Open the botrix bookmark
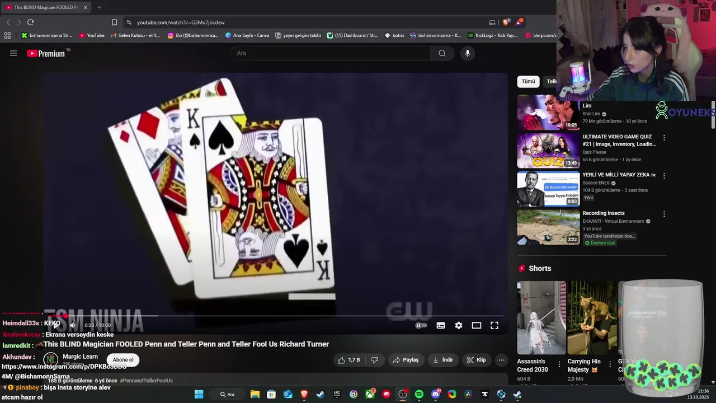The width and height of the screenshot is (716, 403). click(x=394, y=35)
